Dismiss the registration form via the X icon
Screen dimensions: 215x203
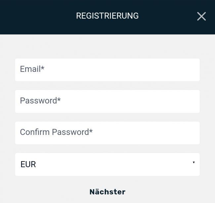click(201, 16)
